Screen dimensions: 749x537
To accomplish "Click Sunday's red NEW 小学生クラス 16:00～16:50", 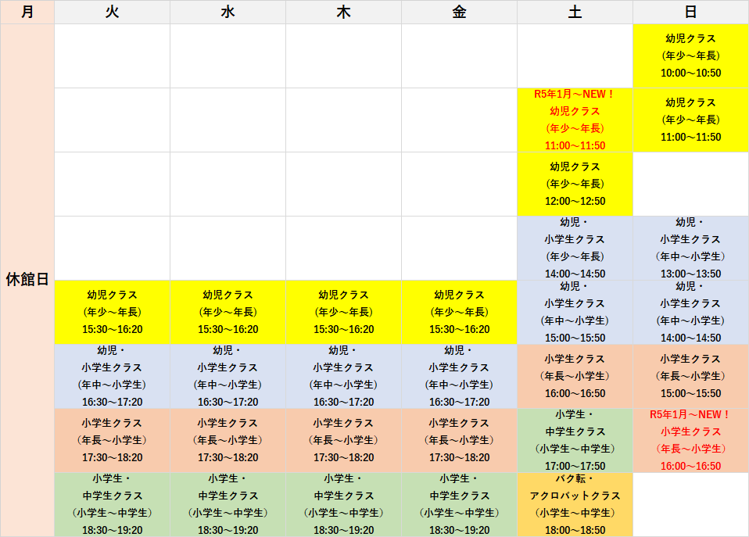I will 690,440.
